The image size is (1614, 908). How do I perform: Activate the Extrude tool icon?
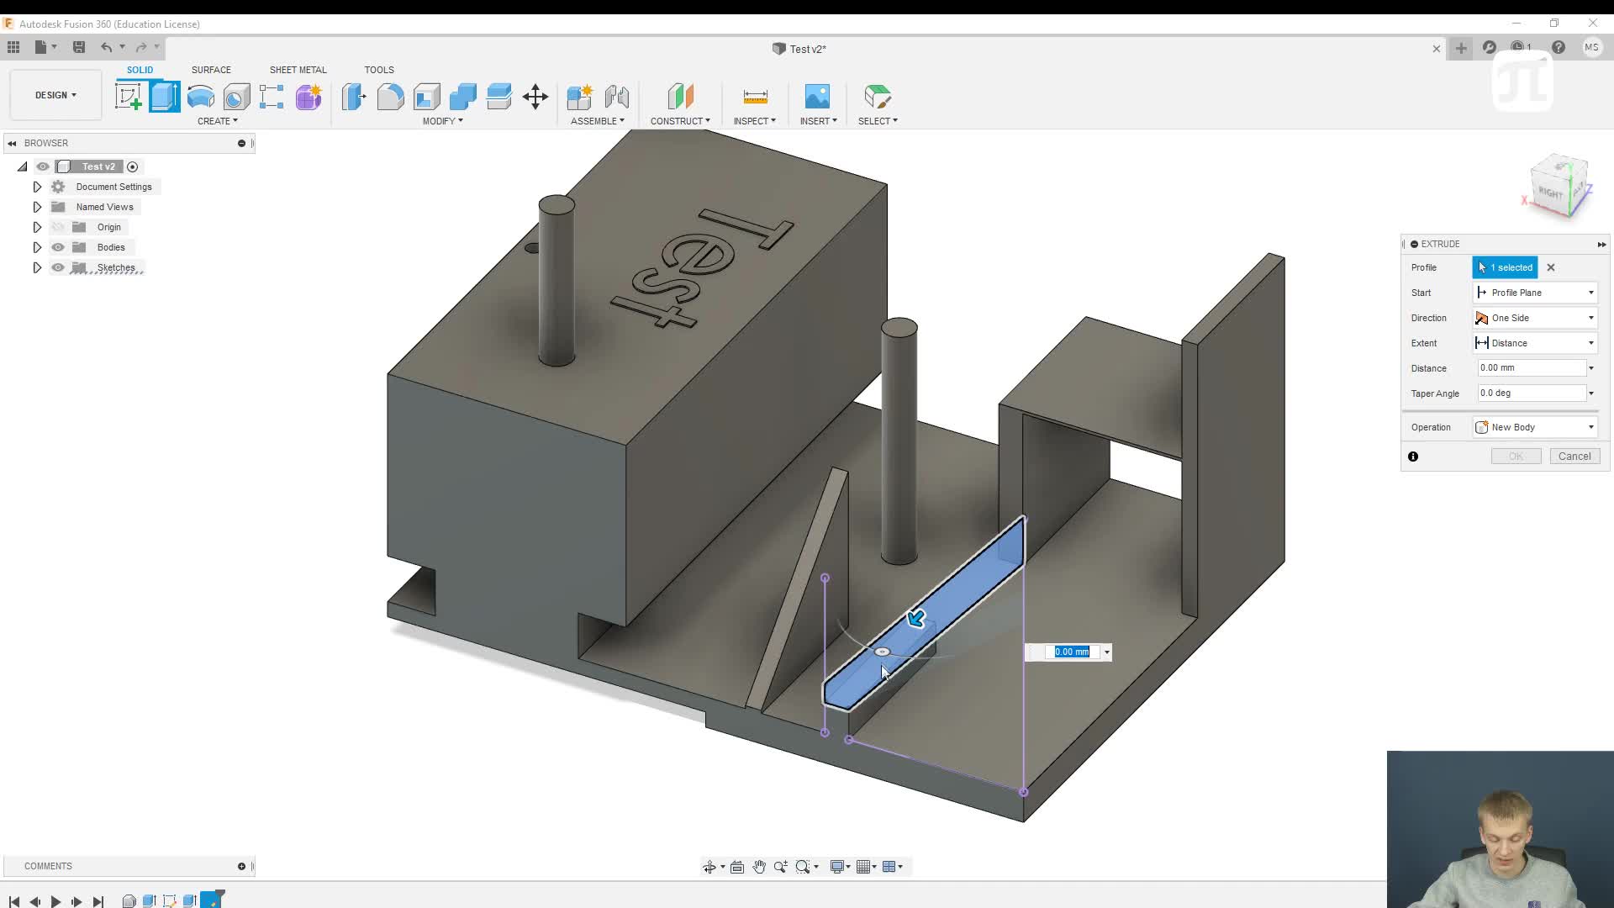tap(165, 97)
